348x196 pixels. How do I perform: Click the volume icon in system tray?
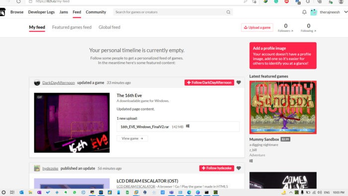point(320,193)
